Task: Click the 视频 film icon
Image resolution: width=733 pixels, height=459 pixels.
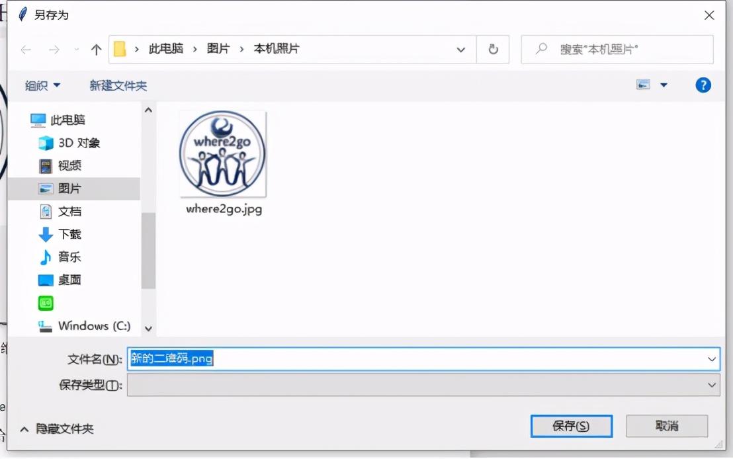Action: tap(46, 166)
